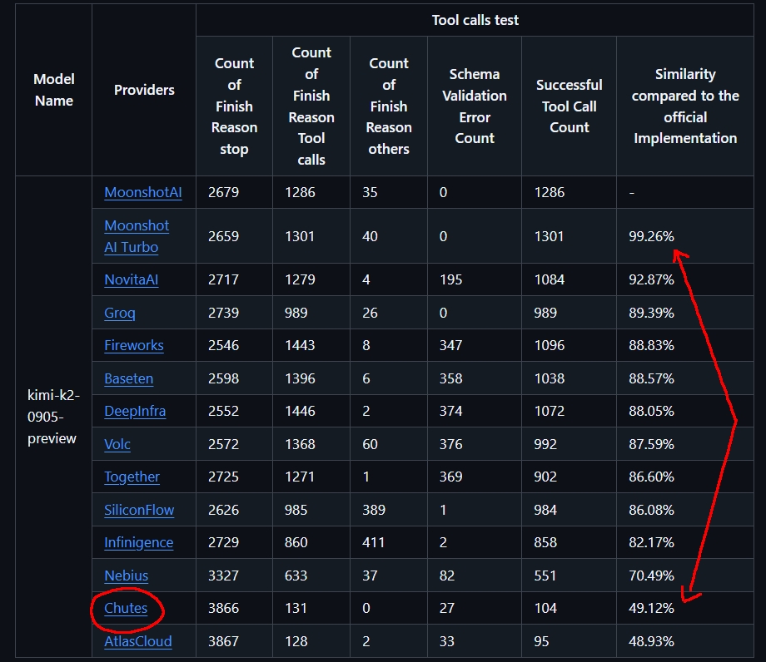The width and height of the screenshot is (766, 662).
Task: Follow the Together provider link
Action: tap(132, 477)
